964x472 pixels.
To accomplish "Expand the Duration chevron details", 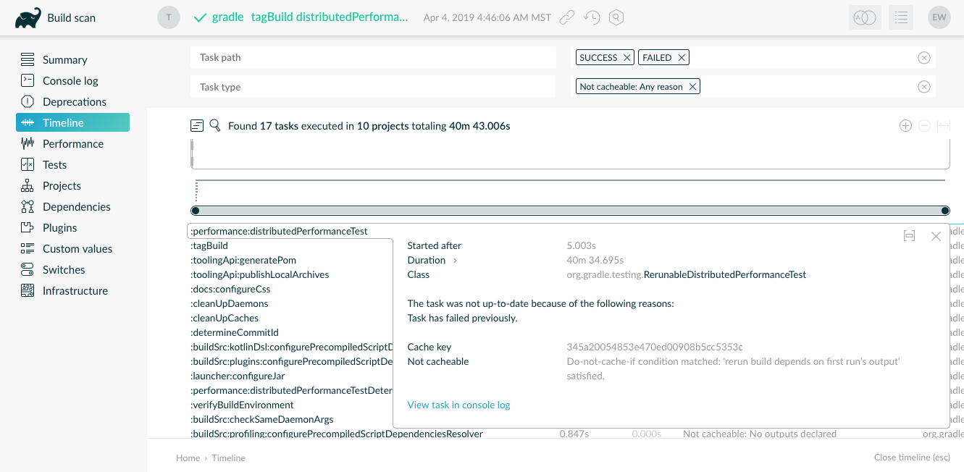I will (x=455, y=261).
